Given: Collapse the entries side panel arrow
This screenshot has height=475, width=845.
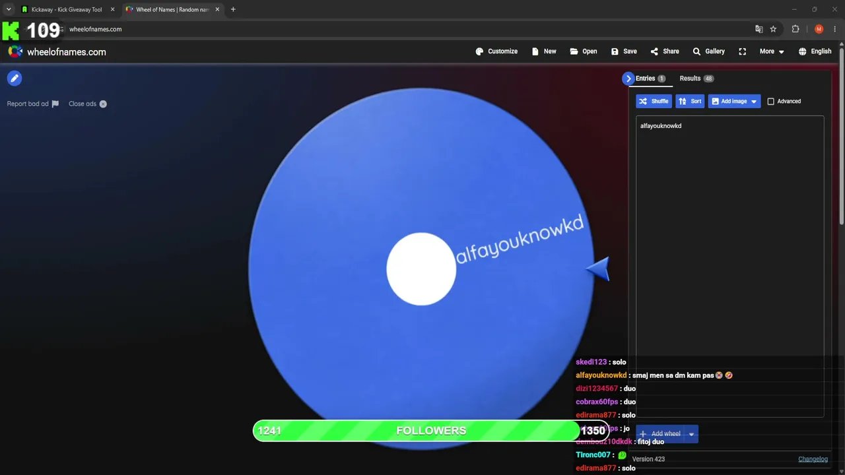Looking at the screenshot, I should (x=628, y=79).
